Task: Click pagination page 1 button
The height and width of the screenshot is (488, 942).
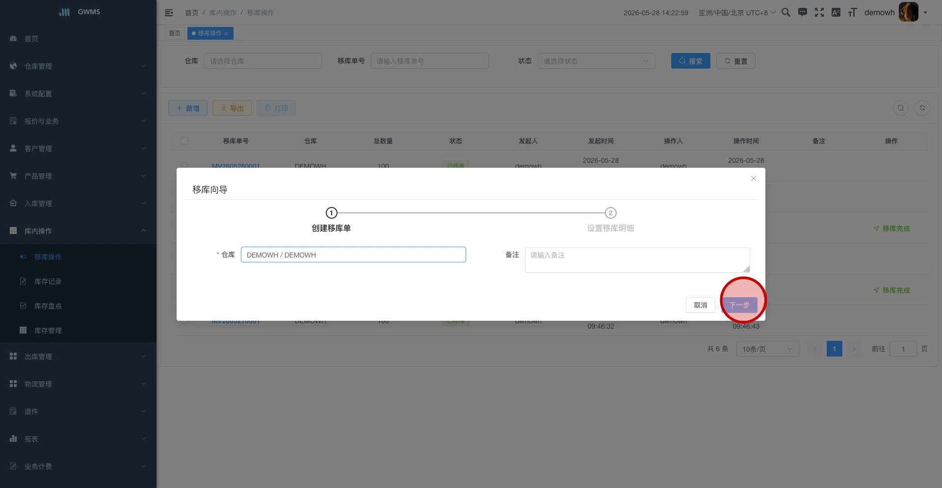Action: click(835, 349)
